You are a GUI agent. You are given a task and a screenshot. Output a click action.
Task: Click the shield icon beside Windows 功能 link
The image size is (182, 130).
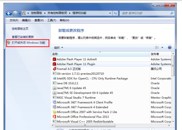click(x=9, y=43)
